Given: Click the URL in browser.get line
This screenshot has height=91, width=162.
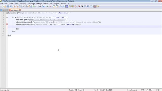Looking at the screenshot, I should tap(47, 20).
